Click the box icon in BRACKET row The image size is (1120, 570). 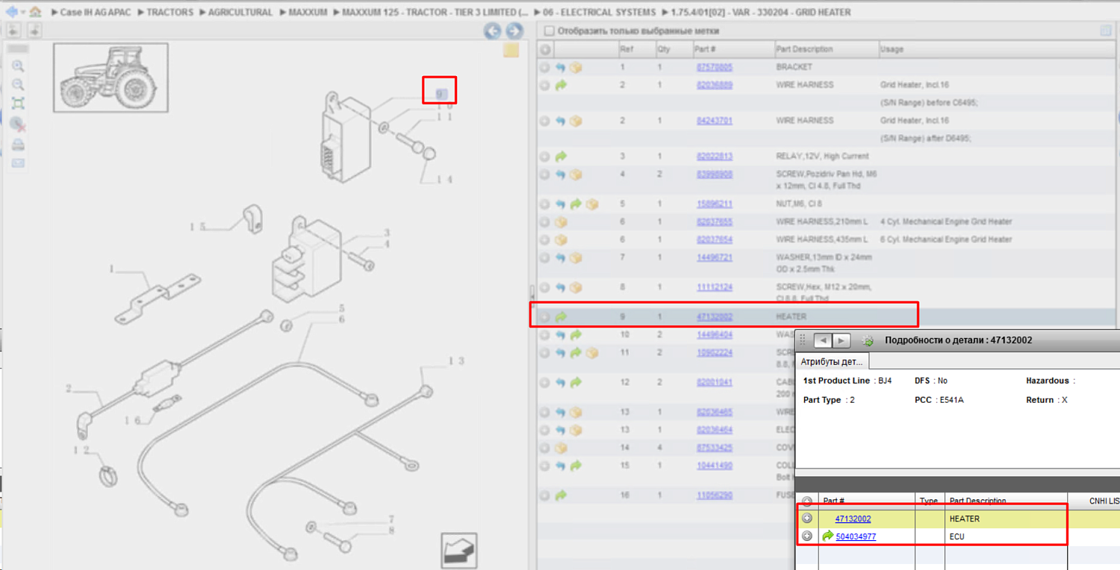(576, 67)
